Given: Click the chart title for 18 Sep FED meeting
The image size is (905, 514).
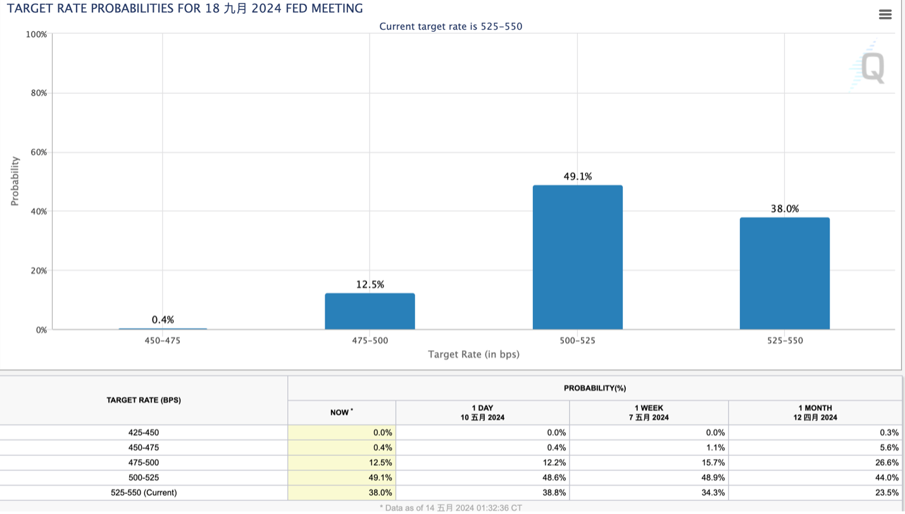Looking at the screenshot, I should coord(185,9).
